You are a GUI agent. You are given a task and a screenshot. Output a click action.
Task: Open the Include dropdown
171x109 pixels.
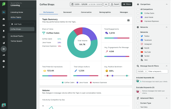coord(142,71)
